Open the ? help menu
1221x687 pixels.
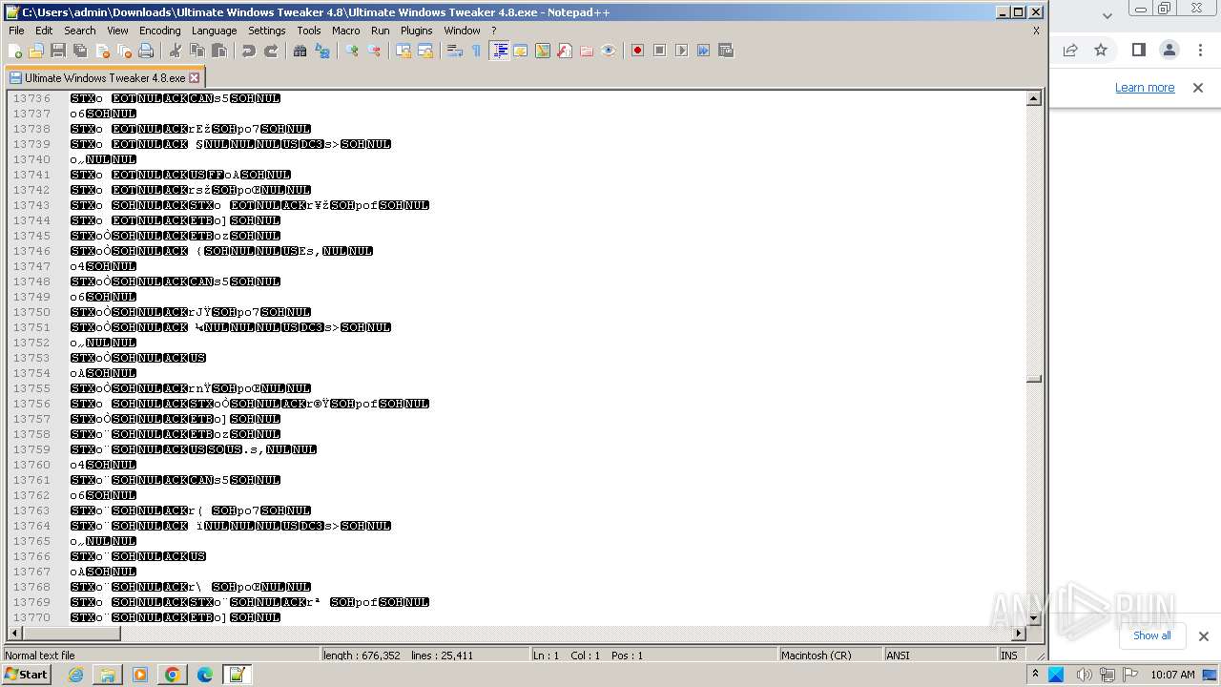(493, 31)
